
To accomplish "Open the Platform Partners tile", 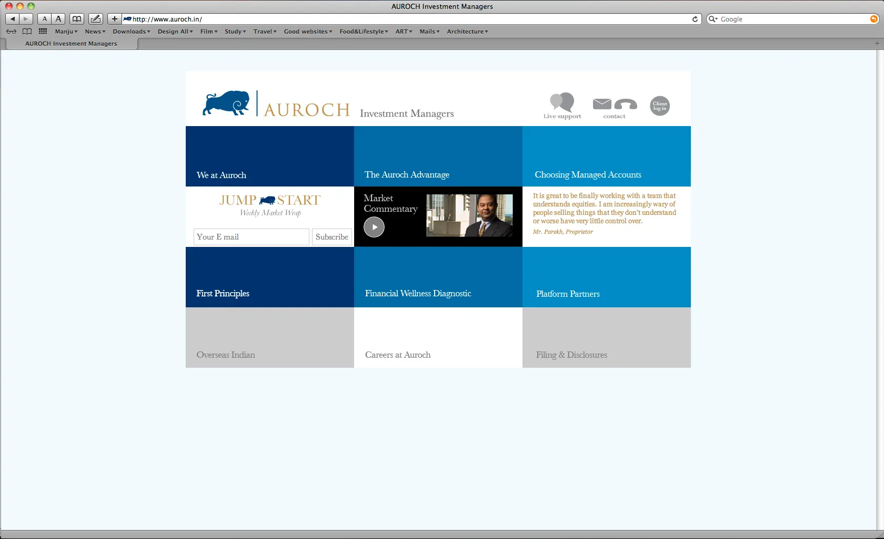I will (607, 277).
